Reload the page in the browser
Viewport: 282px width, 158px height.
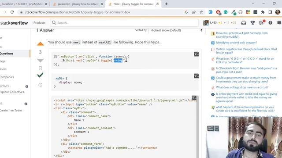tap(12, 12)
